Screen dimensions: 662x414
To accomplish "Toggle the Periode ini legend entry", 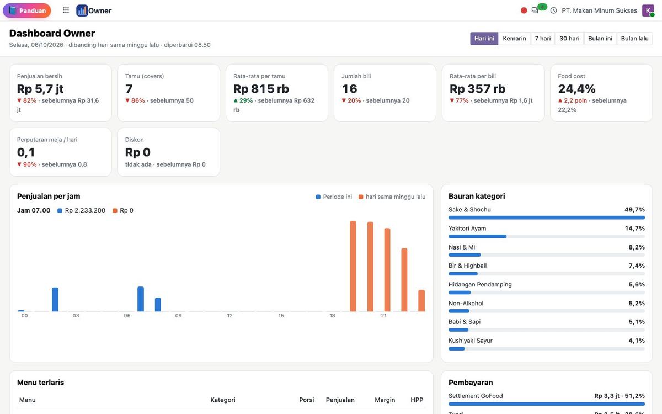I will pyautogui.click(x=334, y=197).
